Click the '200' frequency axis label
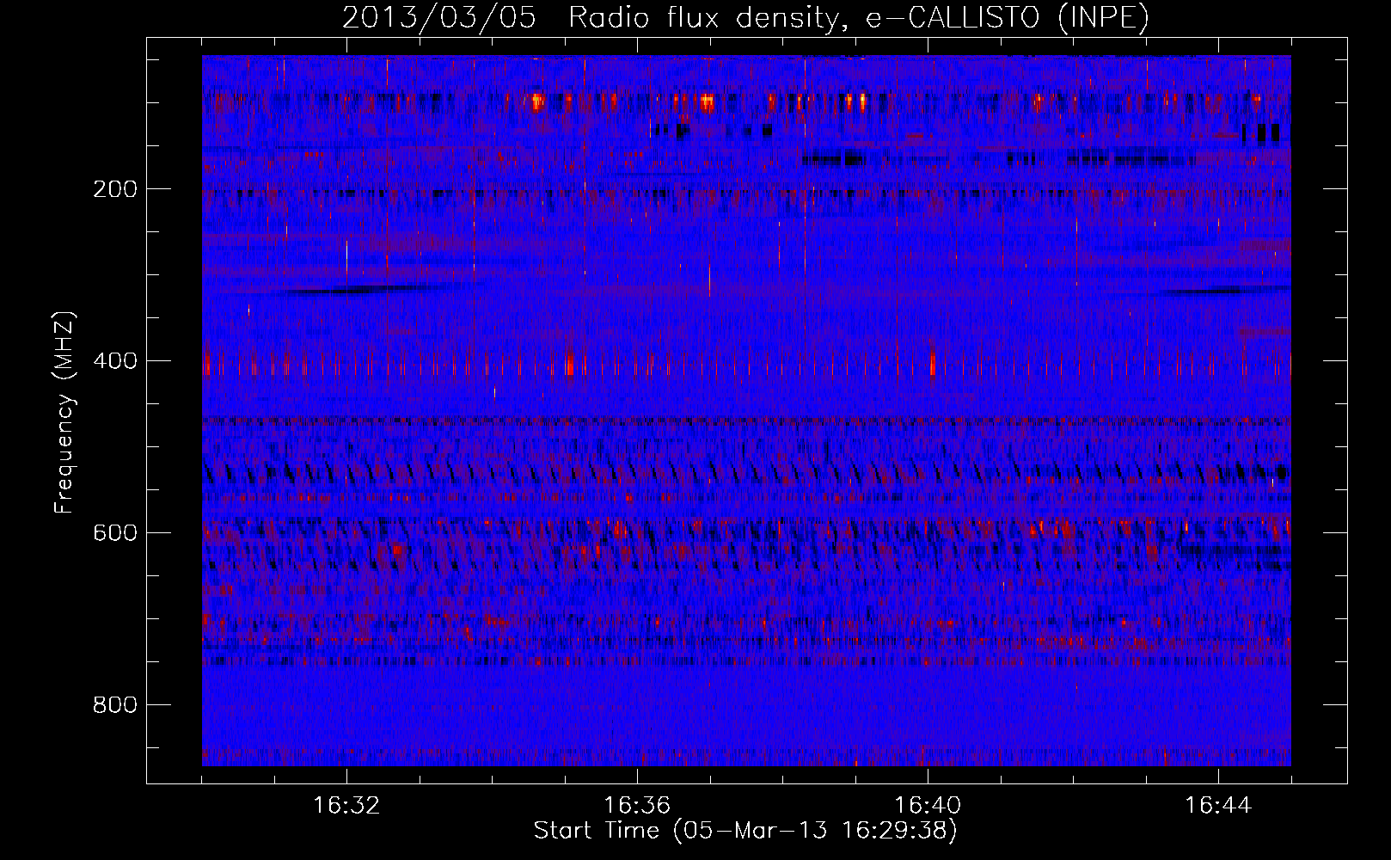 (x=115, y=189)
